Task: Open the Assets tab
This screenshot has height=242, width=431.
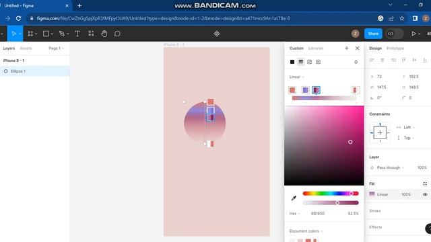Action: point(26,48)
